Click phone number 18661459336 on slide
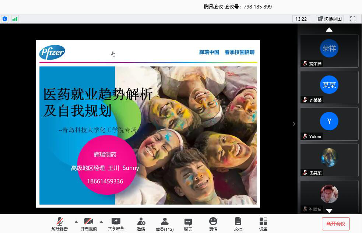The width and height of the screenshot is (362, 233). point(105,181)
